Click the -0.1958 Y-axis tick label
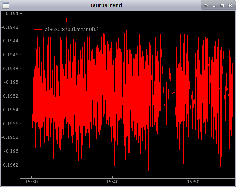The width and height of the screenshot is (236, 187). point(11,137)
